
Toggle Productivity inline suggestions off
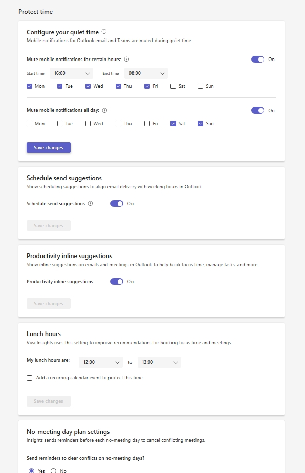tap(116, 282)
